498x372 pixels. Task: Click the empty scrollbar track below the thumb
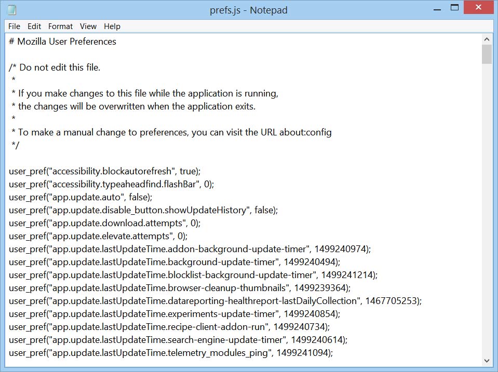coord(487,208)
